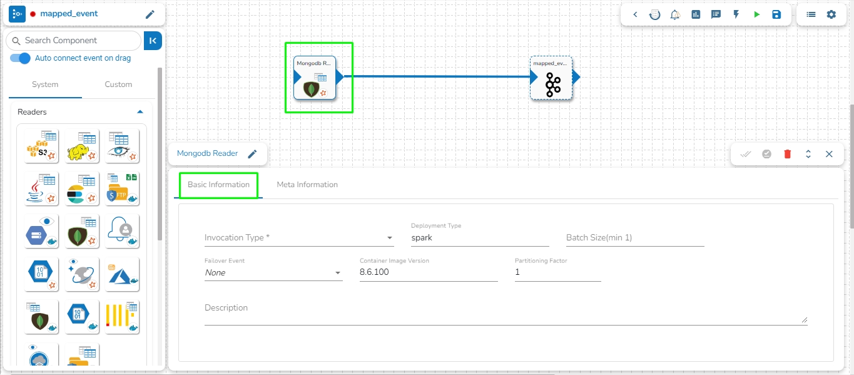854x375 pixels.
Task: Open the pipeline settings gear icon
Action: [831, 14]
